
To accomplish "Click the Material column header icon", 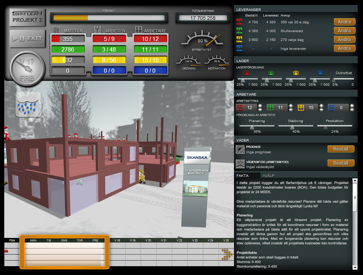I will 56,30.
